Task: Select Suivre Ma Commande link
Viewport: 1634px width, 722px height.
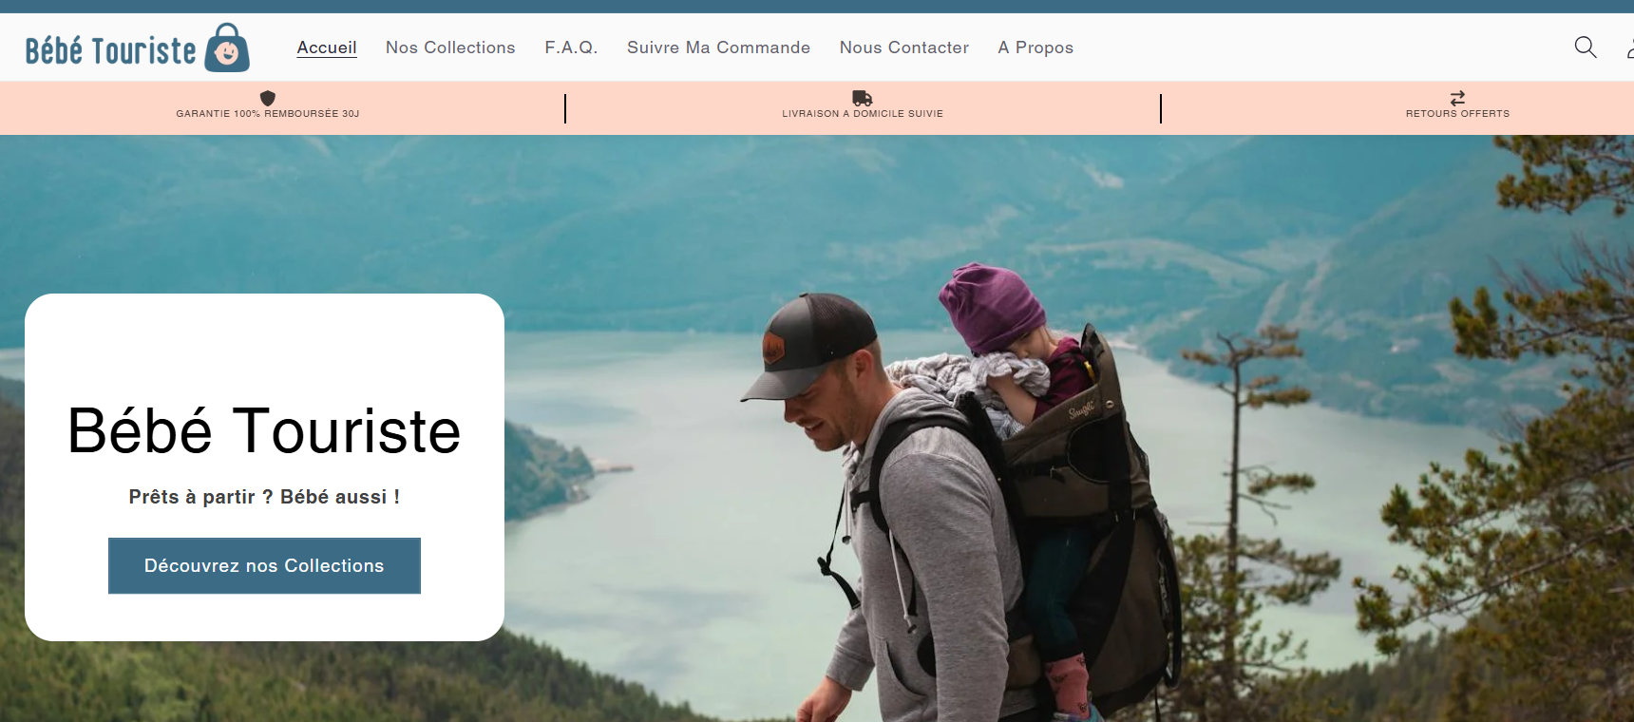Action: point(718,47)
